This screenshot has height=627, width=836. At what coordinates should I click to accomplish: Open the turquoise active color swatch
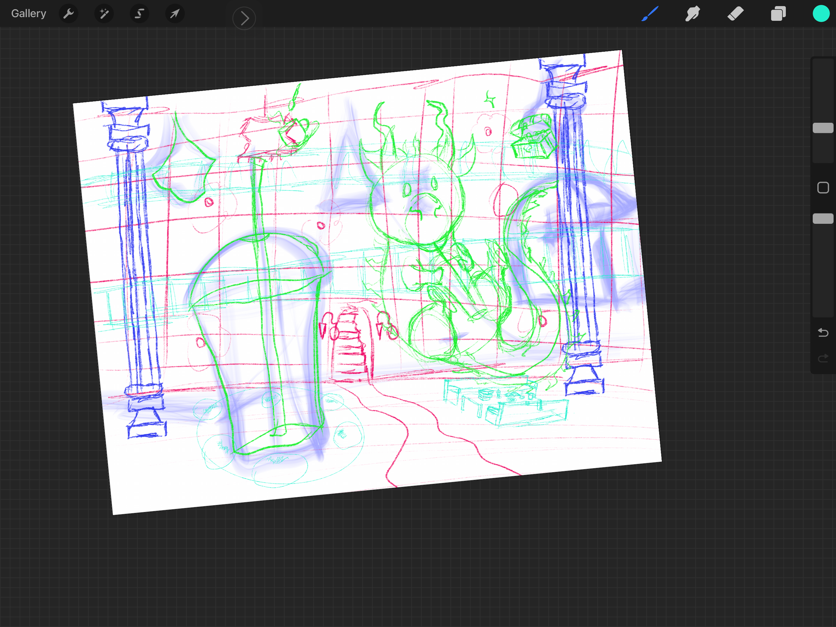point(821,14)
